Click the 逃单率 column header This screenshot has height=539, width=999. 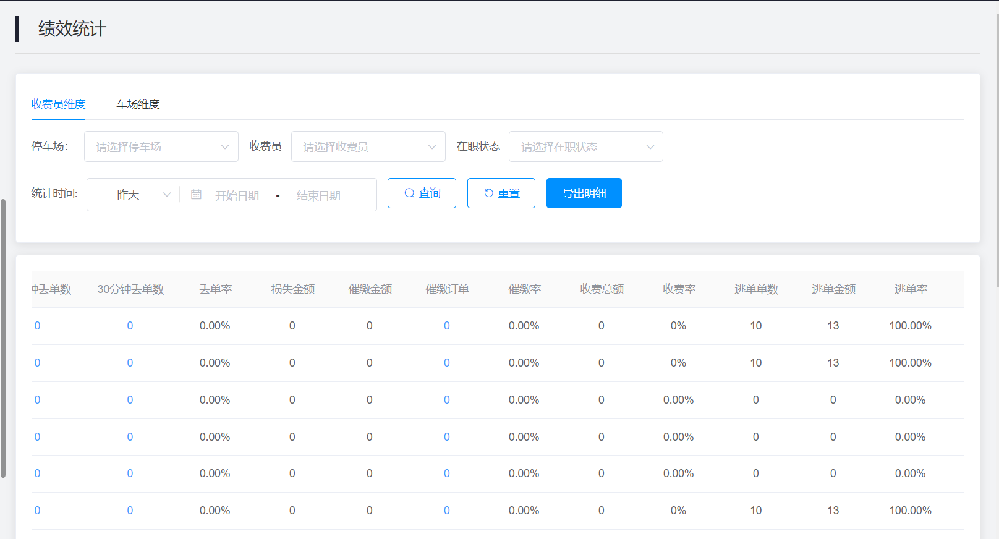(x=911, y=289)
